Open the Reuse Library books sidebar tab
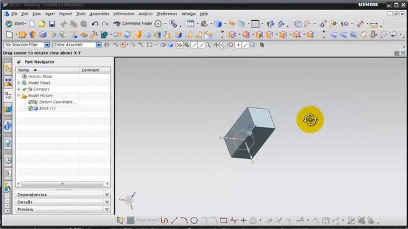The height and width of the screenshot is (229, 408). click(8, 109)
